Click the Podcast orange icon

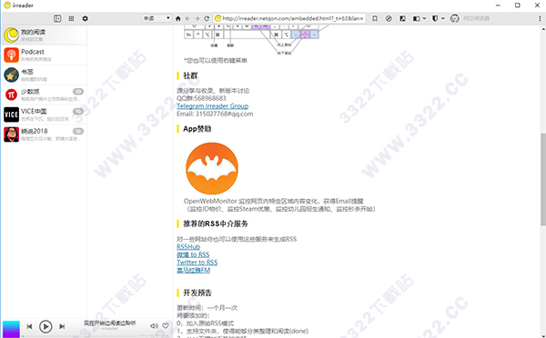coord(11,55)
